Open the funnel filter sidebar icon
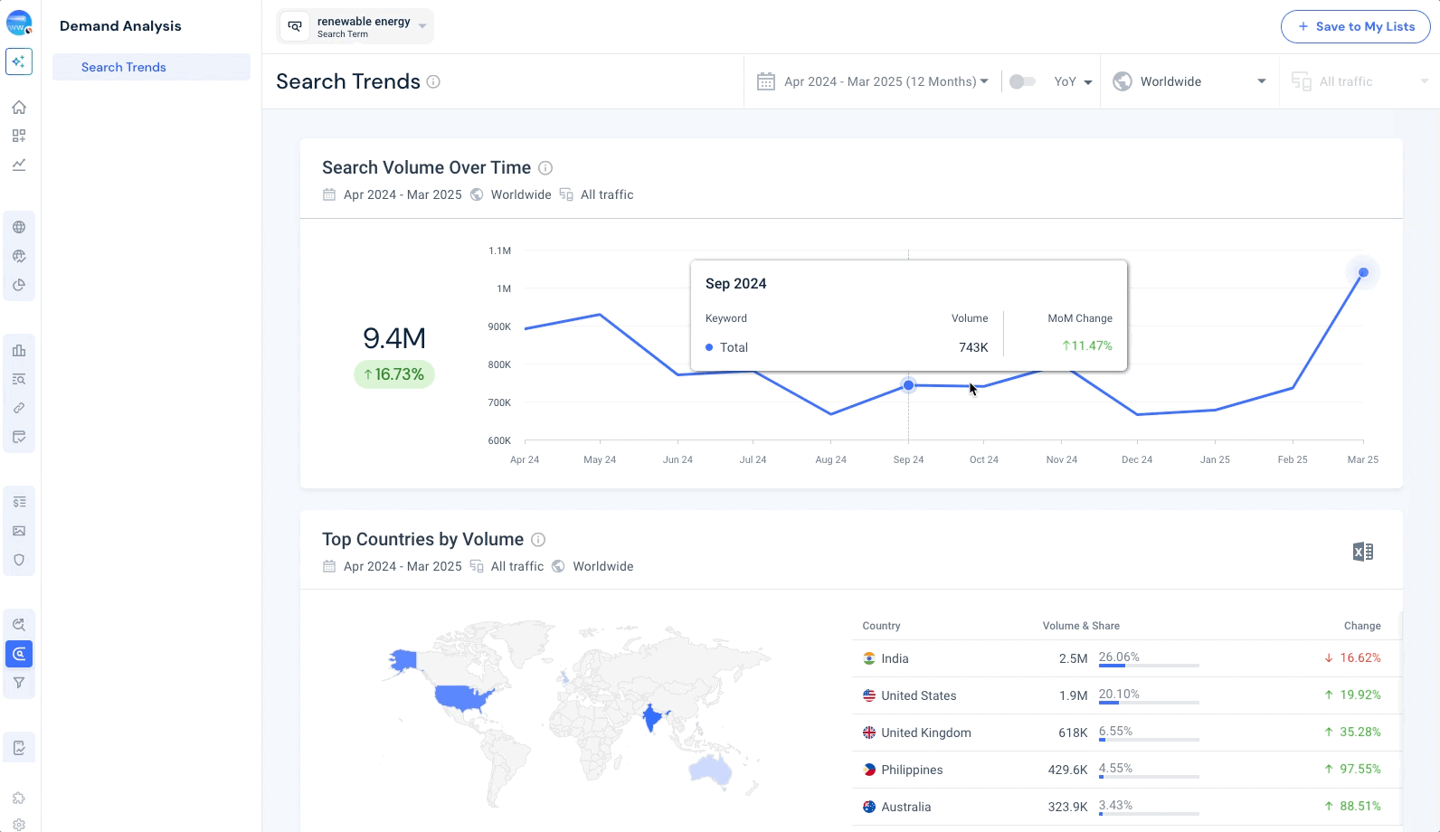 click(19, 683)
